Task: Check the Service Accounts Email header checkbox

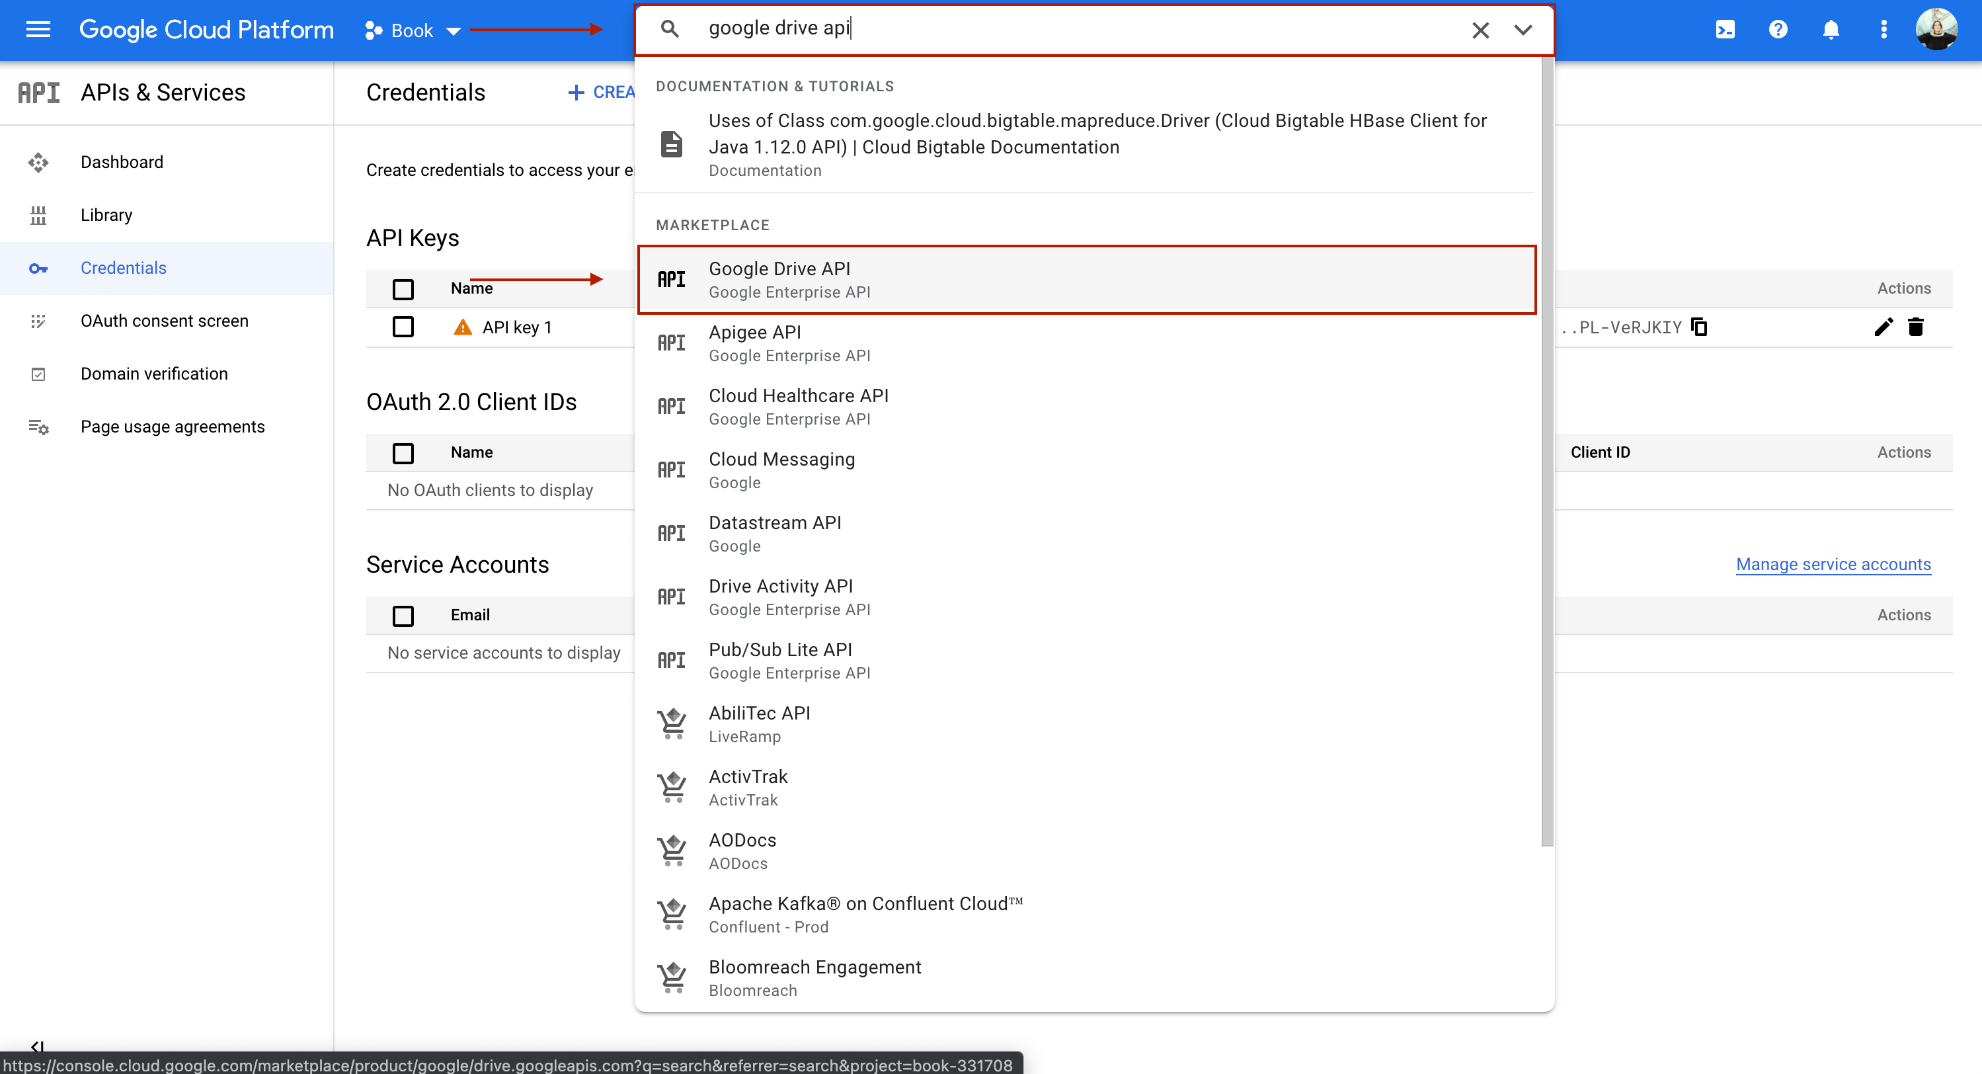Action: tap(403, 615)
